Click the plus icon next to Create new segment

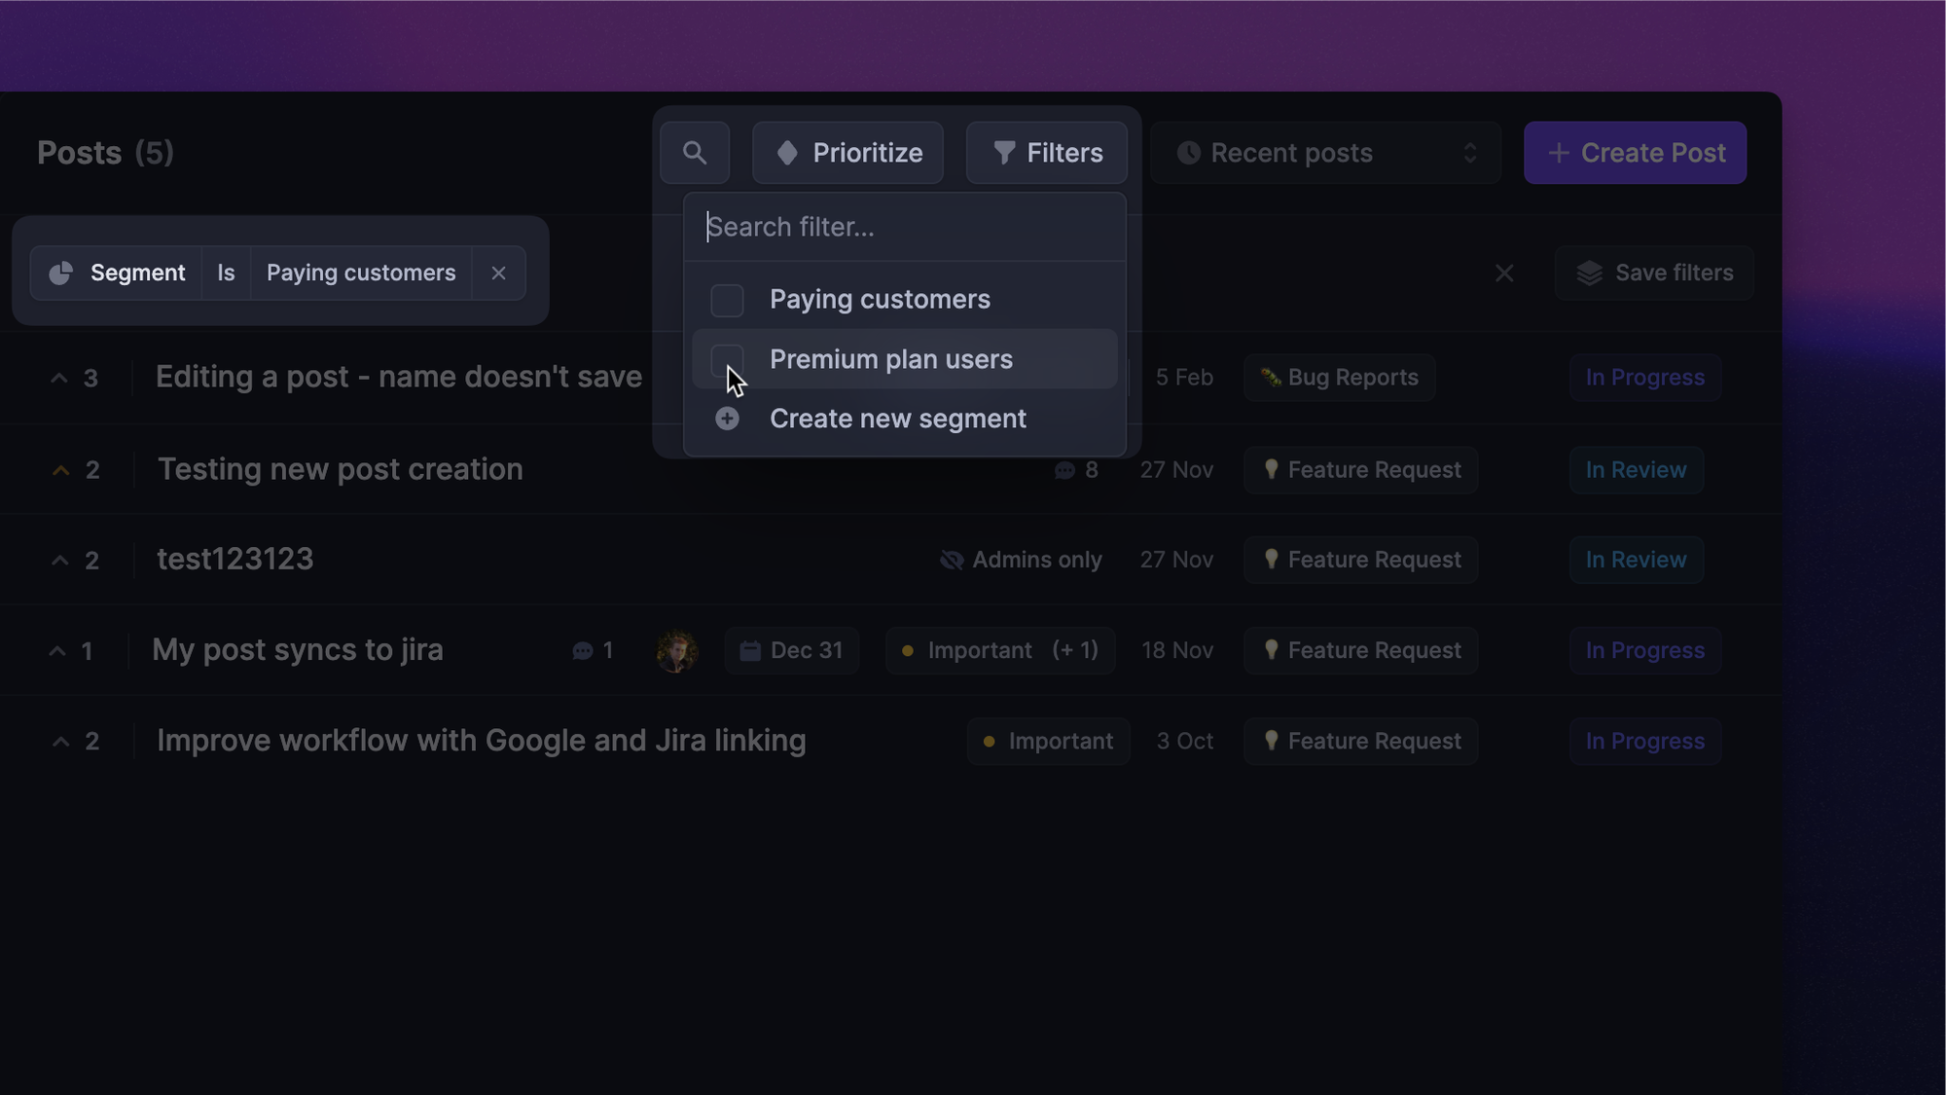(727, 419)
